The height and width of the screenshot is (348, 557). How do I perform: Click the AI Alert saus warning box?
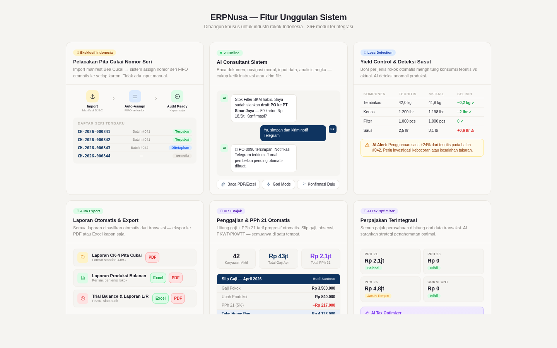pos(422,148)
